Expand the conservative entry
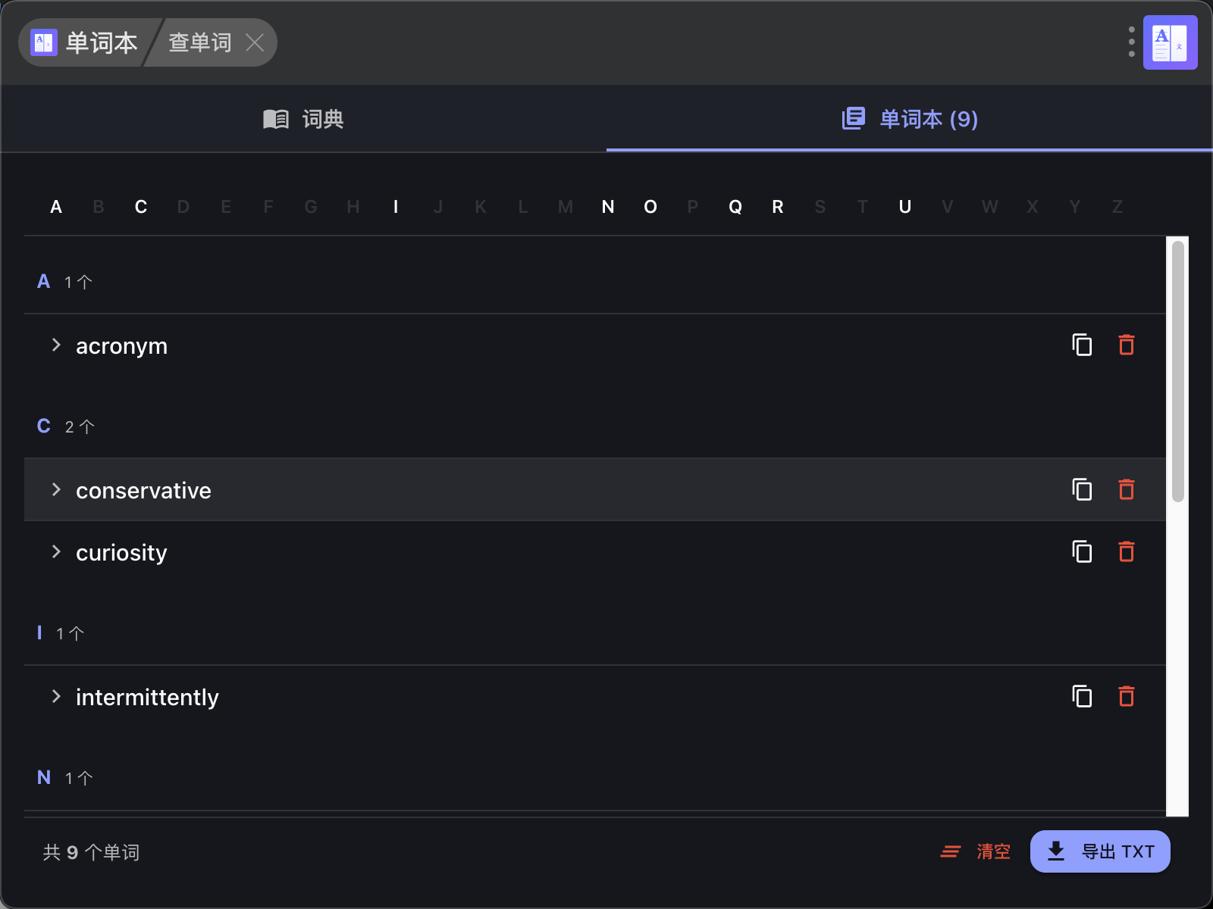 click(x=56, y=489)
